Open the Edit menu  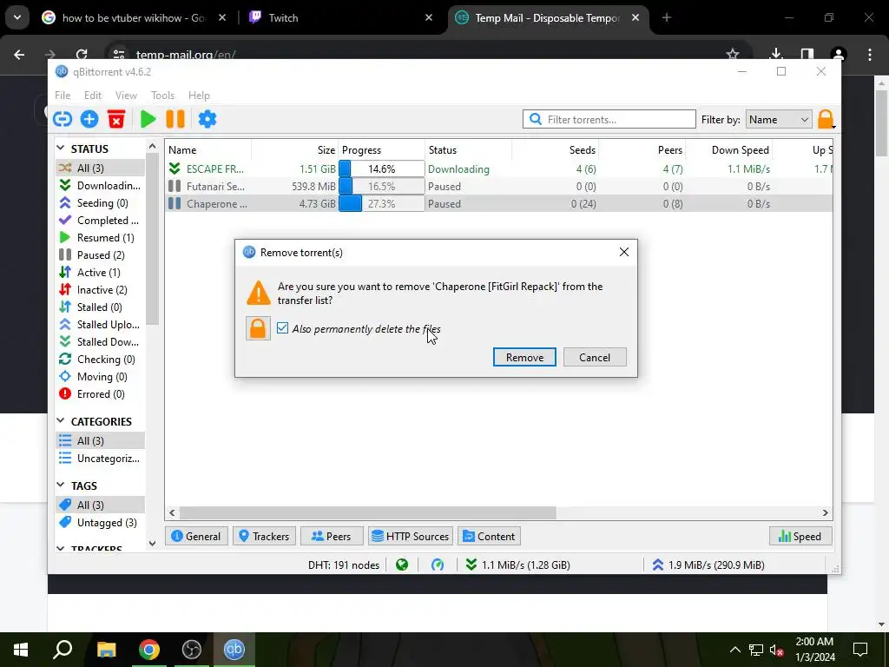tap(92, 96)
